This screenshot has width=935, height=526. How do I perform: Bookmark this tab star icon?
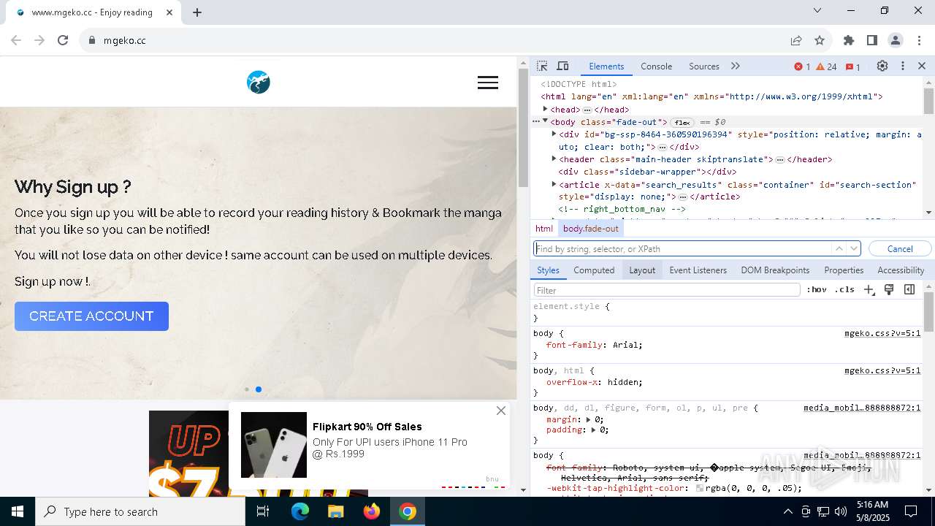[820, 40]
